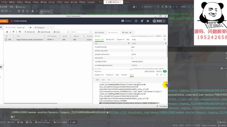The width and height of the screenshot is (227, 127).
Task: Open the dropdown arrow beside Save
Action: [68, 32]
